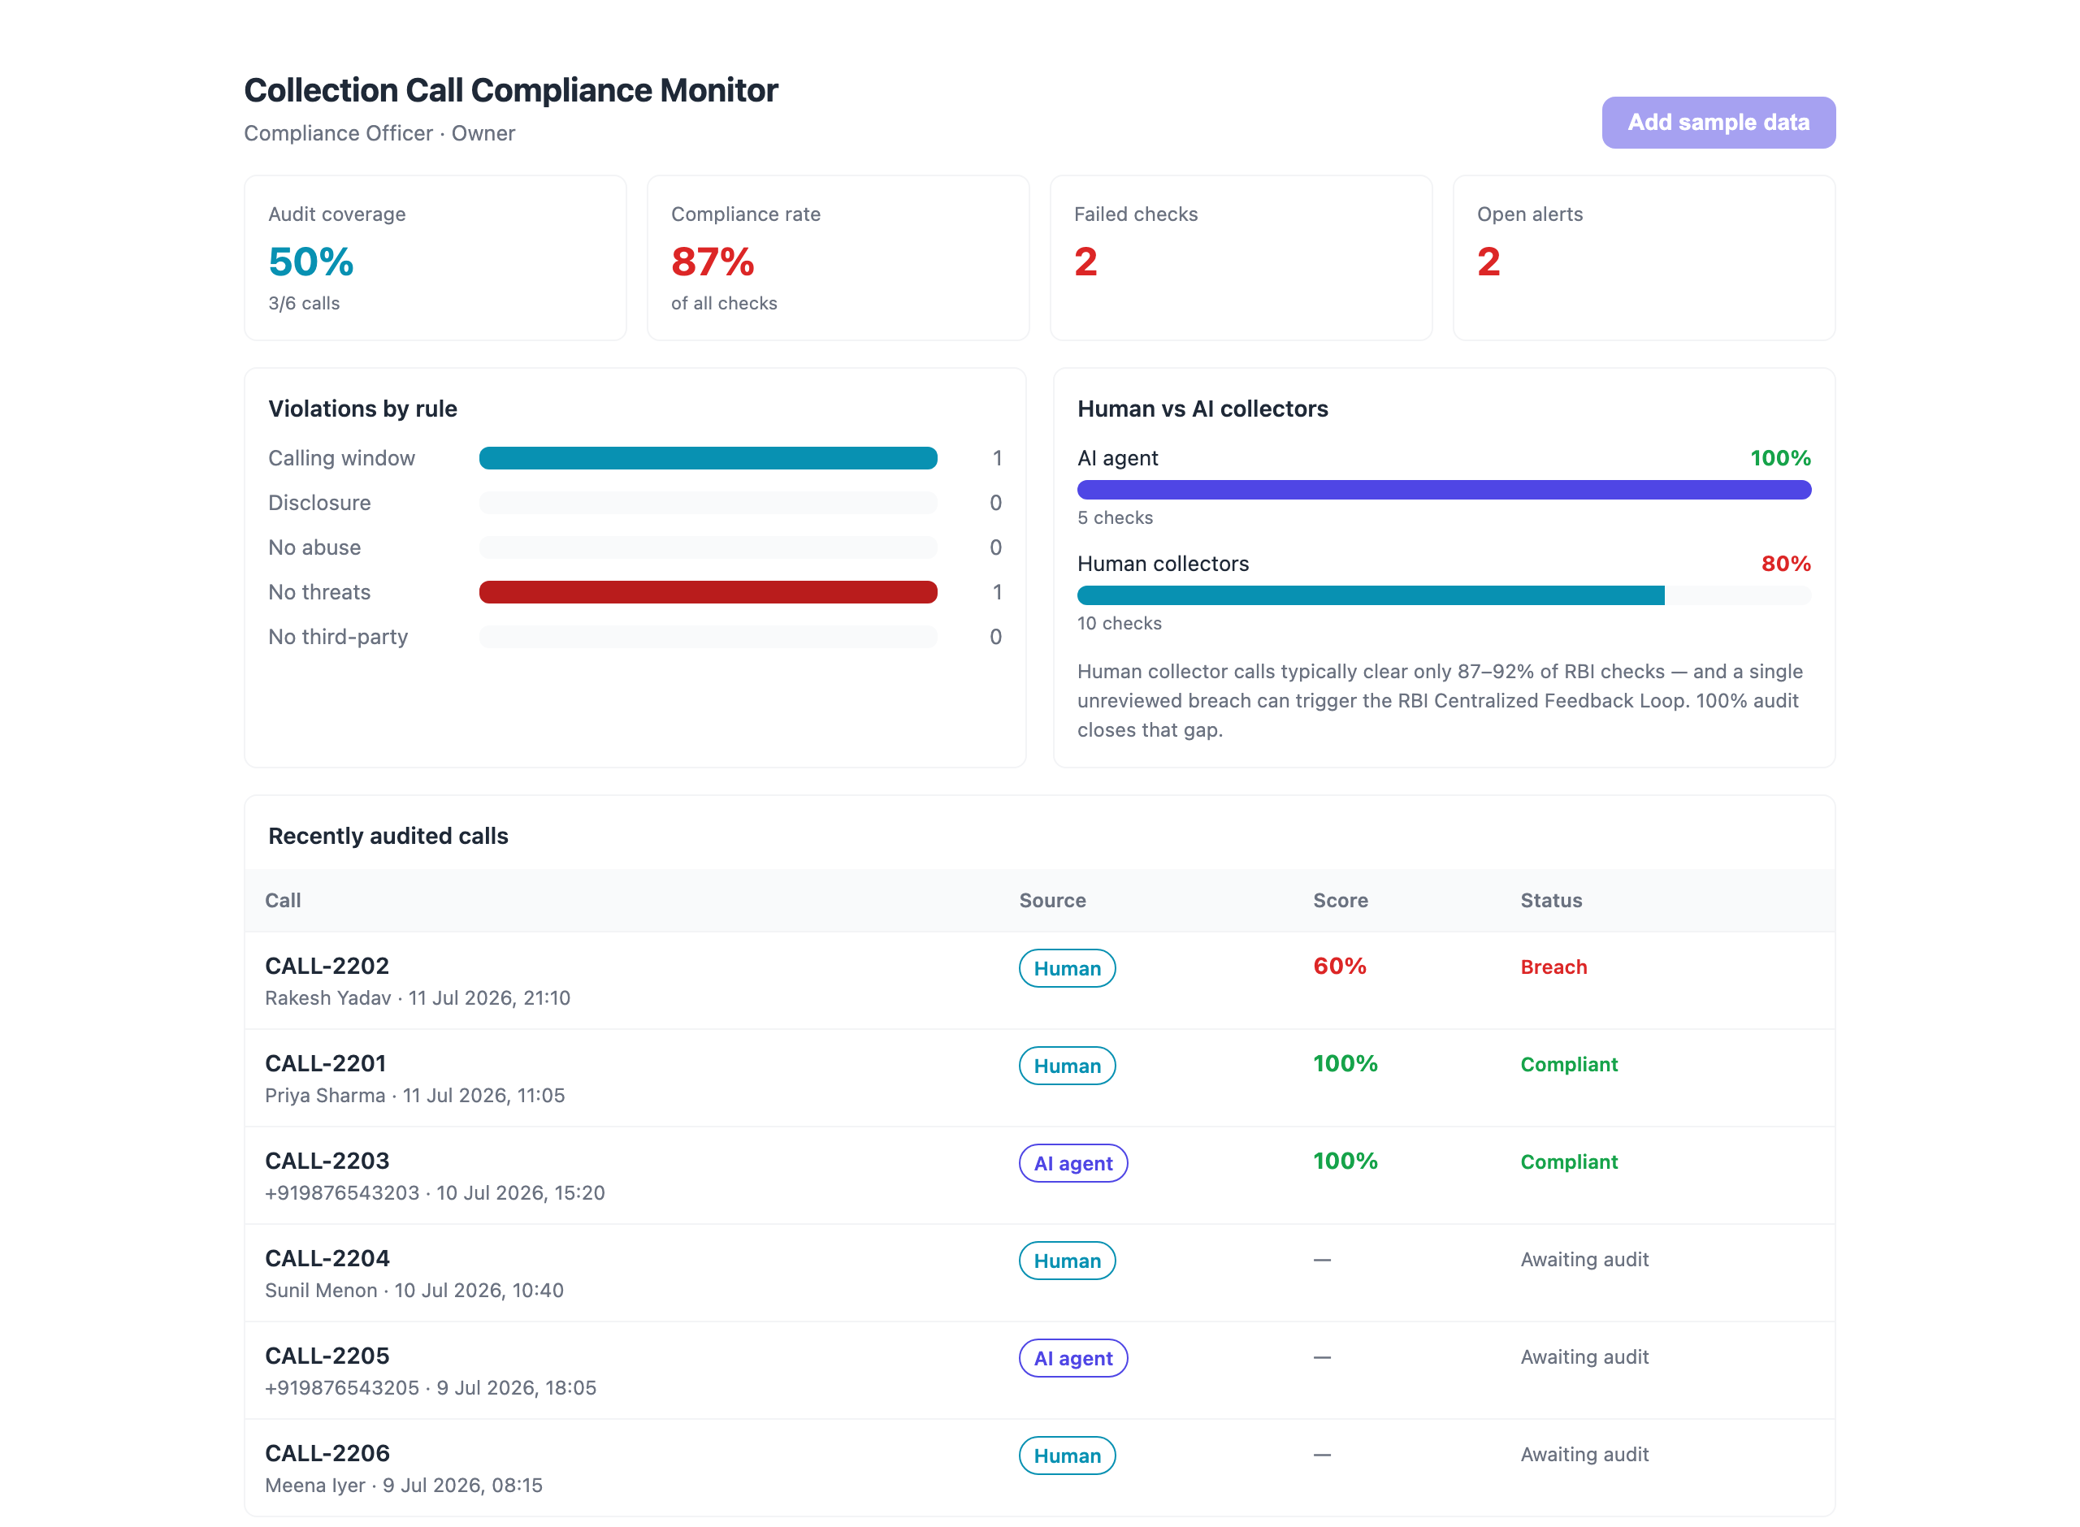Viewport: 2080px width, 1527px height.
Task: Click Awaiting audit status of CALL-2205
Action: 1584,1357
